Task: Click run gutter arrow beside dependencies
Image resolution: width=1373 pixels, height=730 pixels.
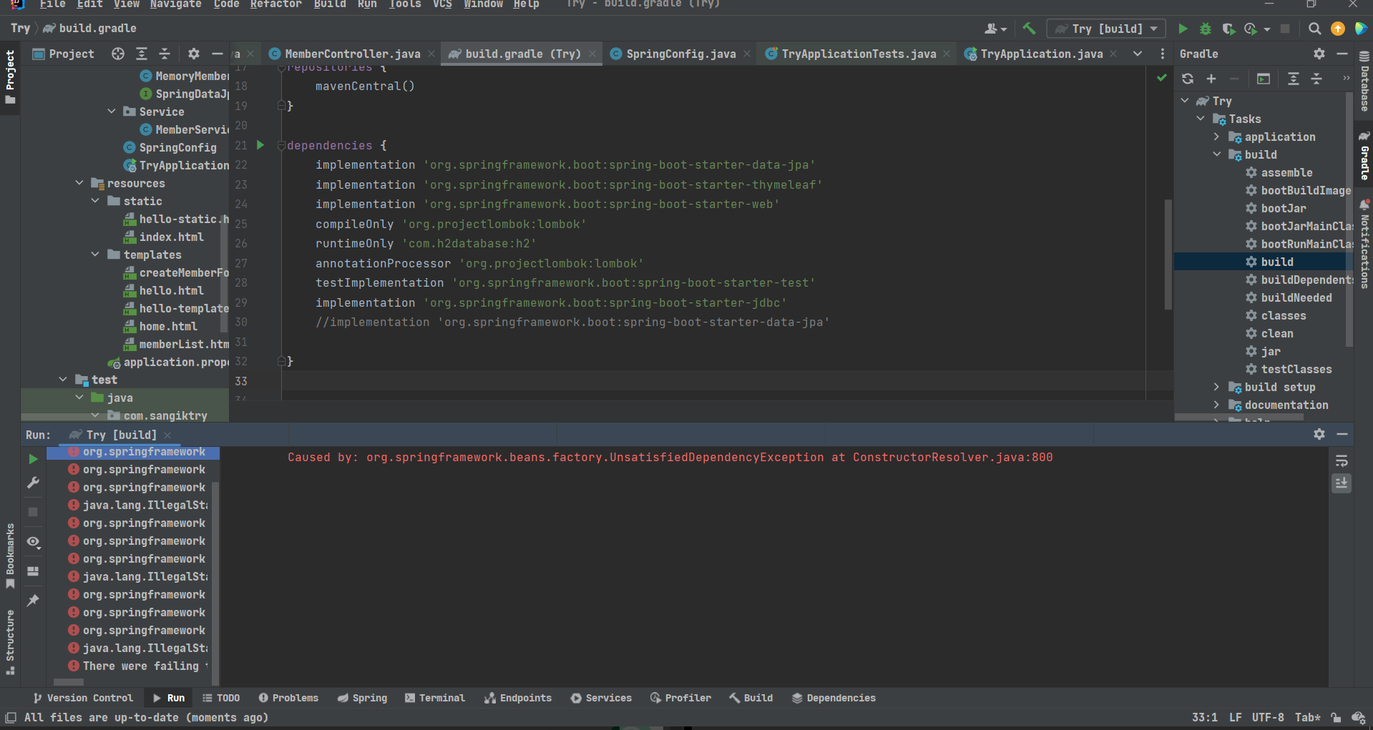Action: point(260,145)
